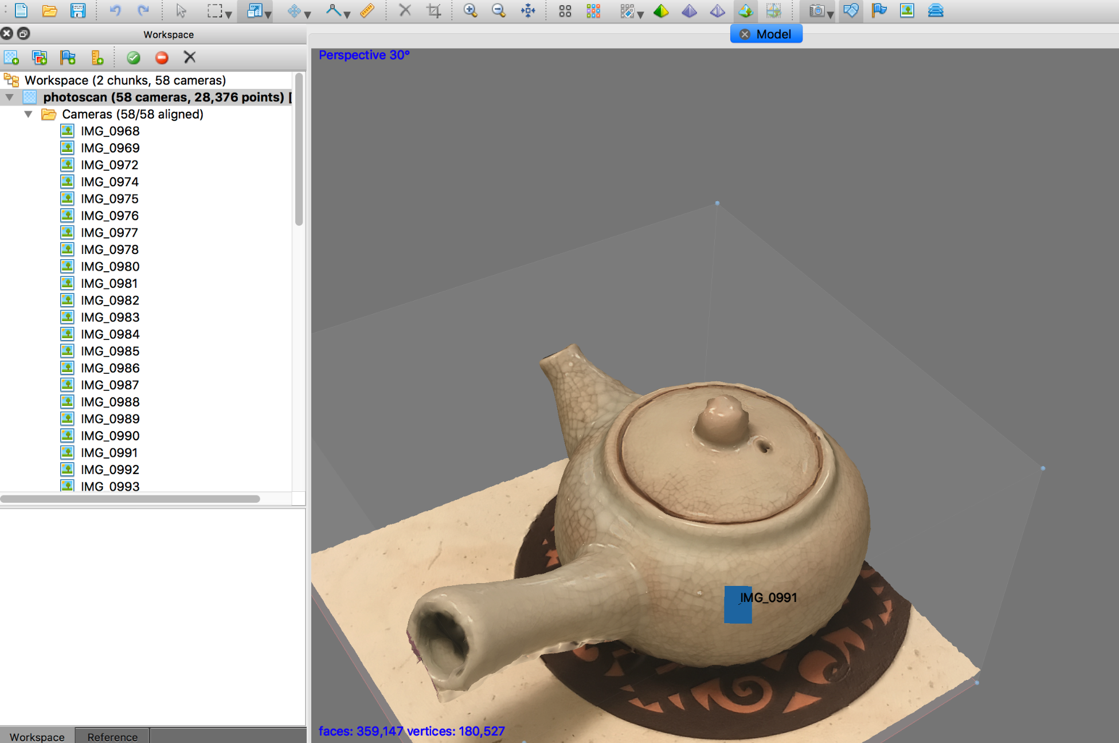Open the rectangle selection dropdown arrow

(229, 14)
